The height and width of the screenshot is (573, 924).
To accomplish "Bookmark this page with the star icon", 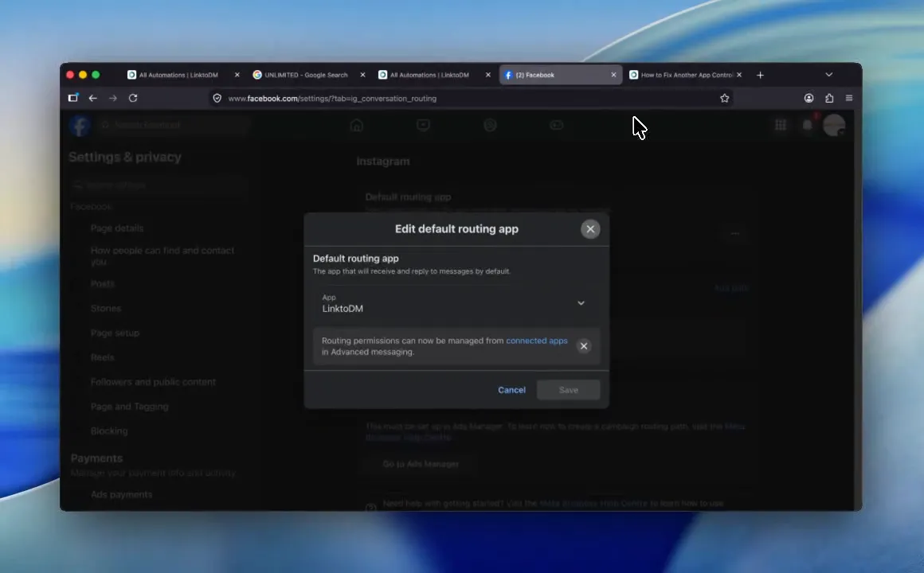I will click(724, 99).
